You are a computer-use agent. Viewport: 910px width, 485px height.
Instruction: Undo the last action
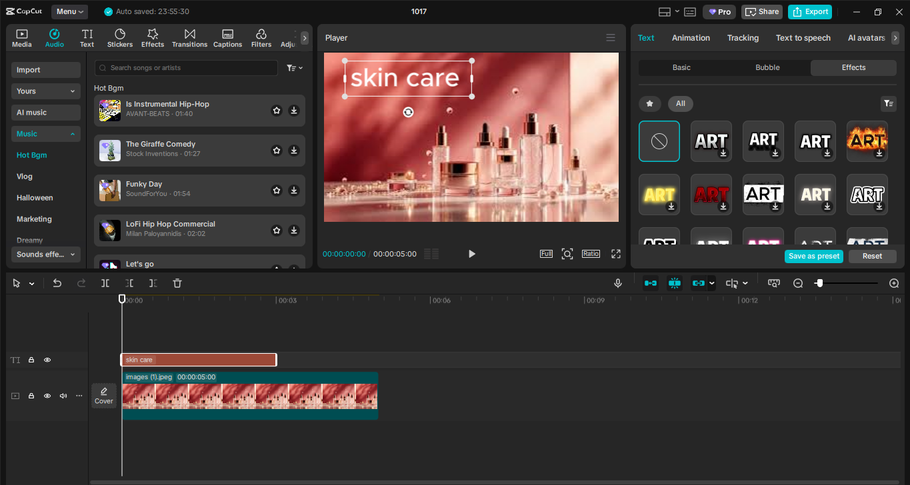point(57,282)
